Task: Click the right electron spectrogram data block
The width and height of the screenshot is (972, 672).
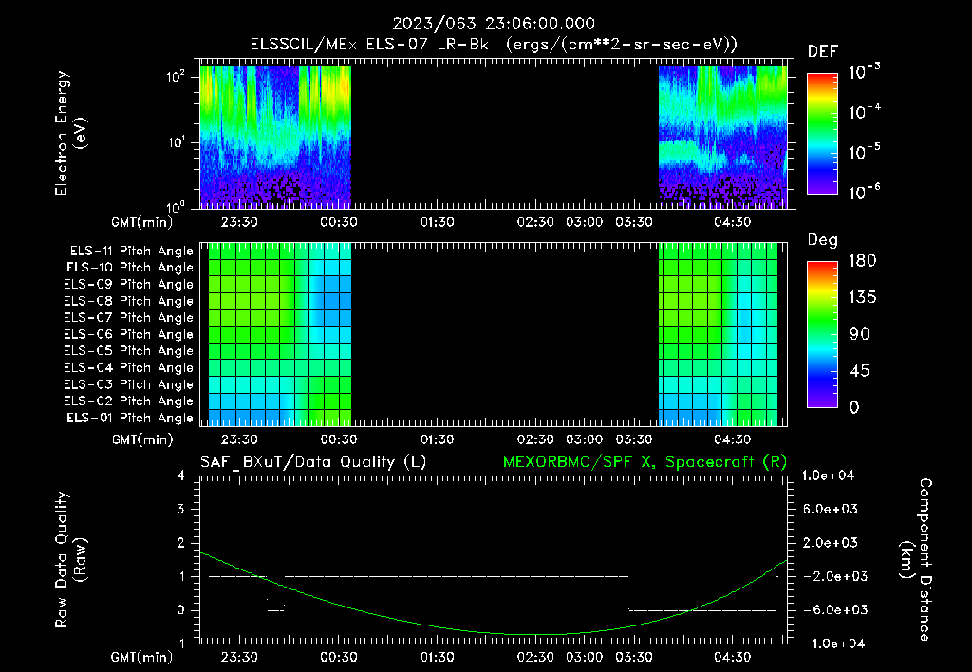Action: point(722,137)
